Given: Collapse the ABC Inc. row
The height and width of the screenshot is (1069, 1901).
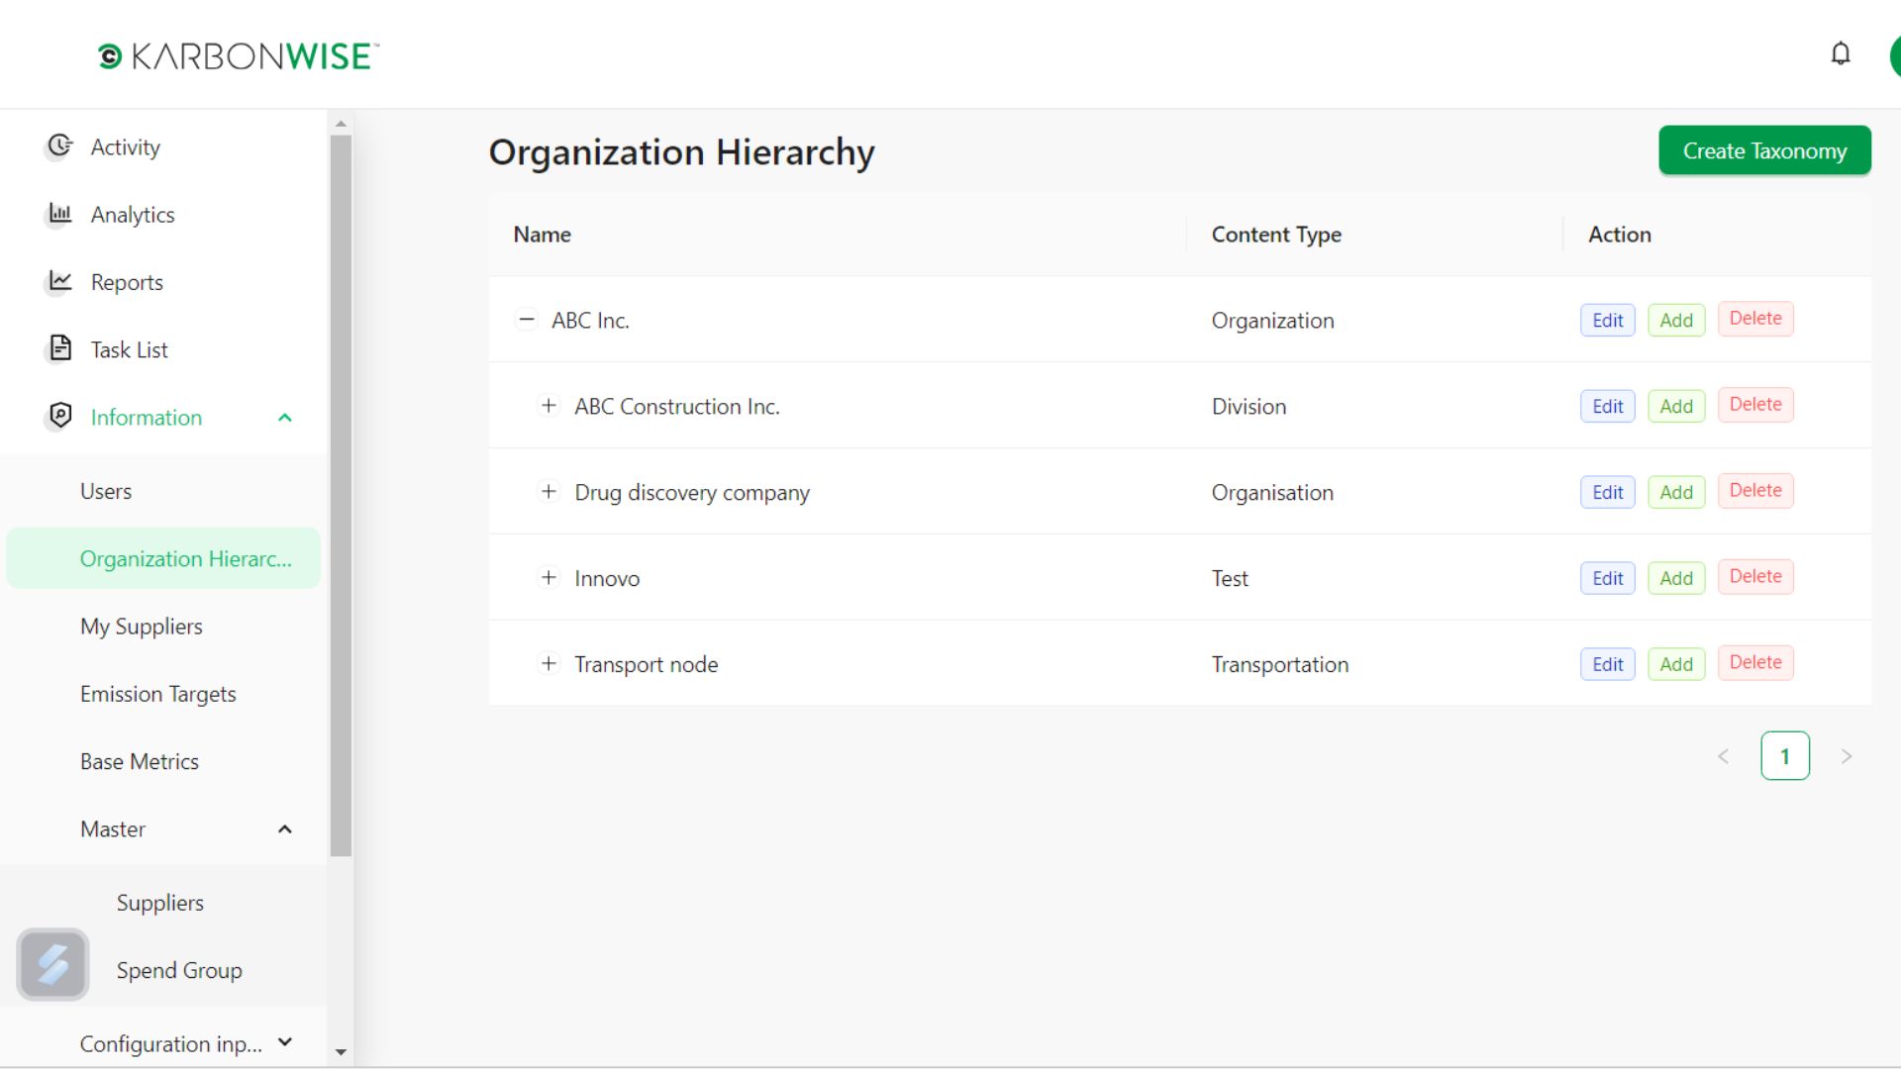Looking at the screenshot, I should pyautogui.click(x=527, y=320).
